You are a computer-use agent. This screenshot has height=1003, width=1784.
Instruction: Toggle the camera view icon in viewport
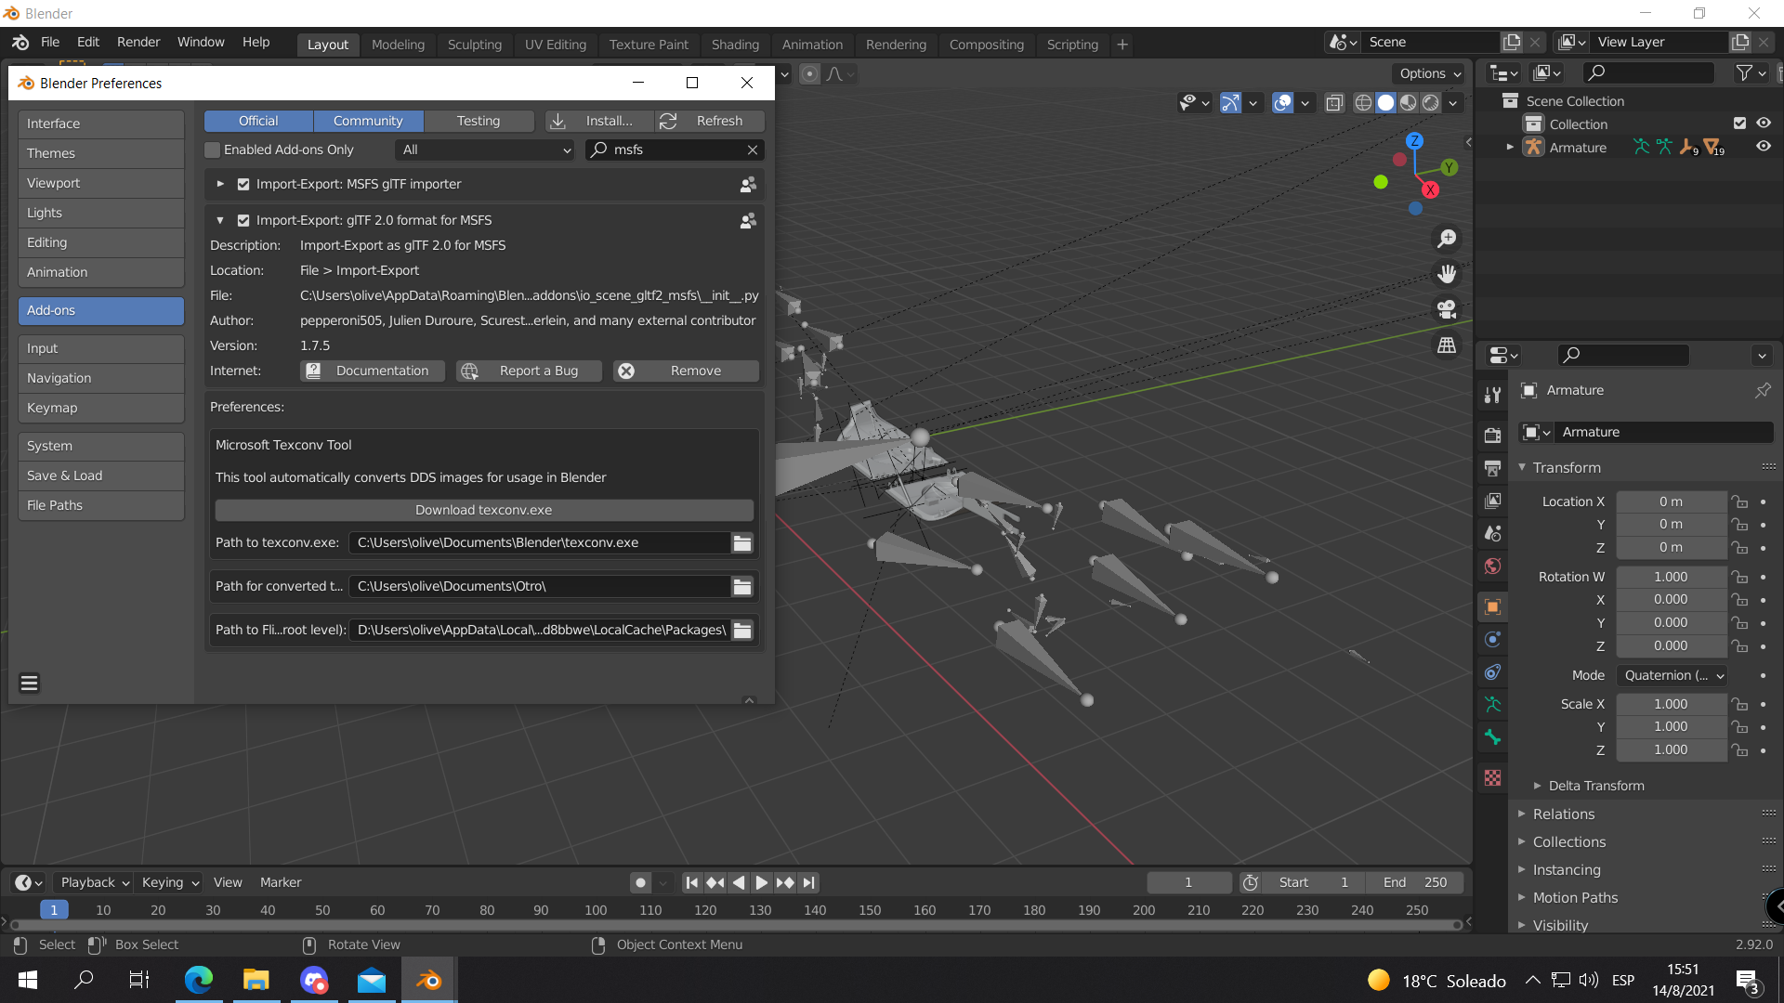pos(1447,309)
